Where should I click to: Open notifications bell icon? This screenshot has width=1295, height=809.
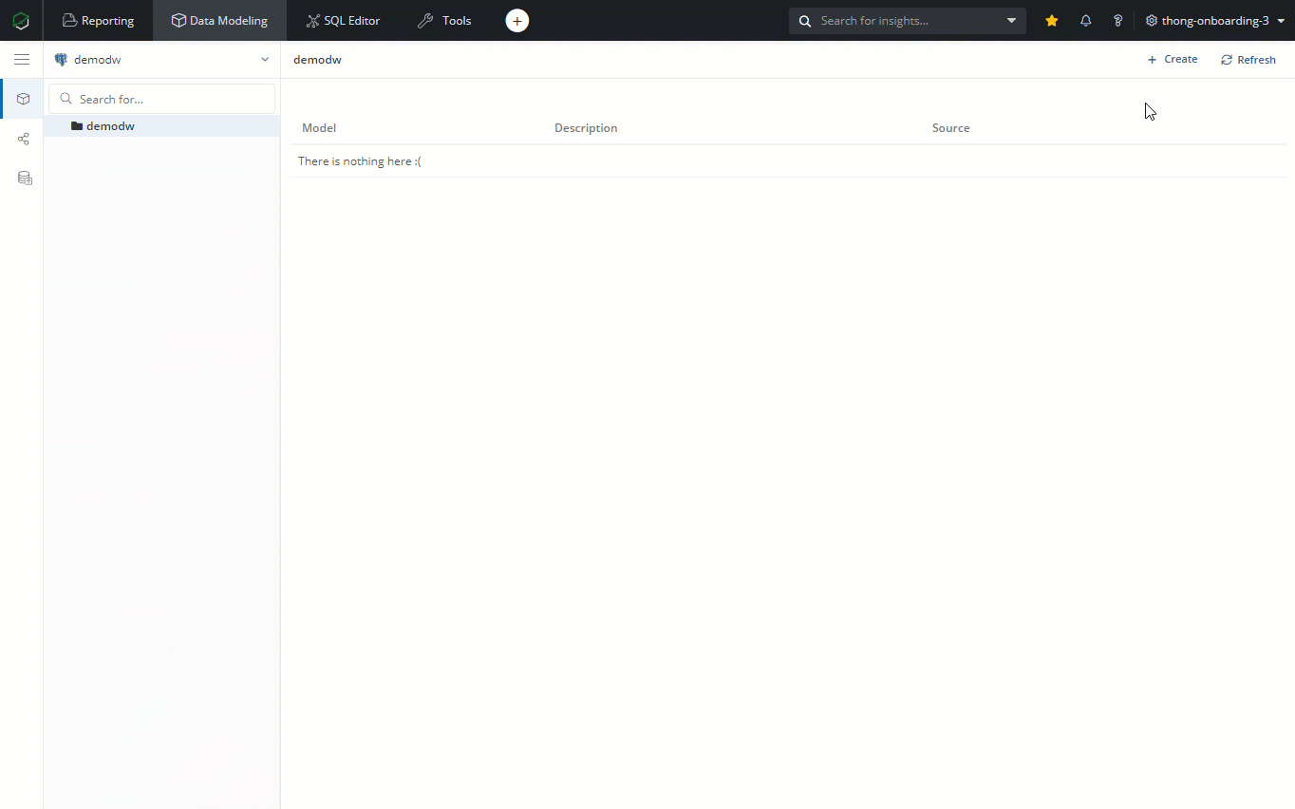tap(1085, 20)
